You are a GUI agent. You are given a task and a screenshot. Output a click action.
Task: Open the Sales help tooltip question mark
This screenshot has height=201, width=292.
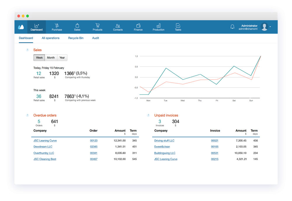(27, 50)
